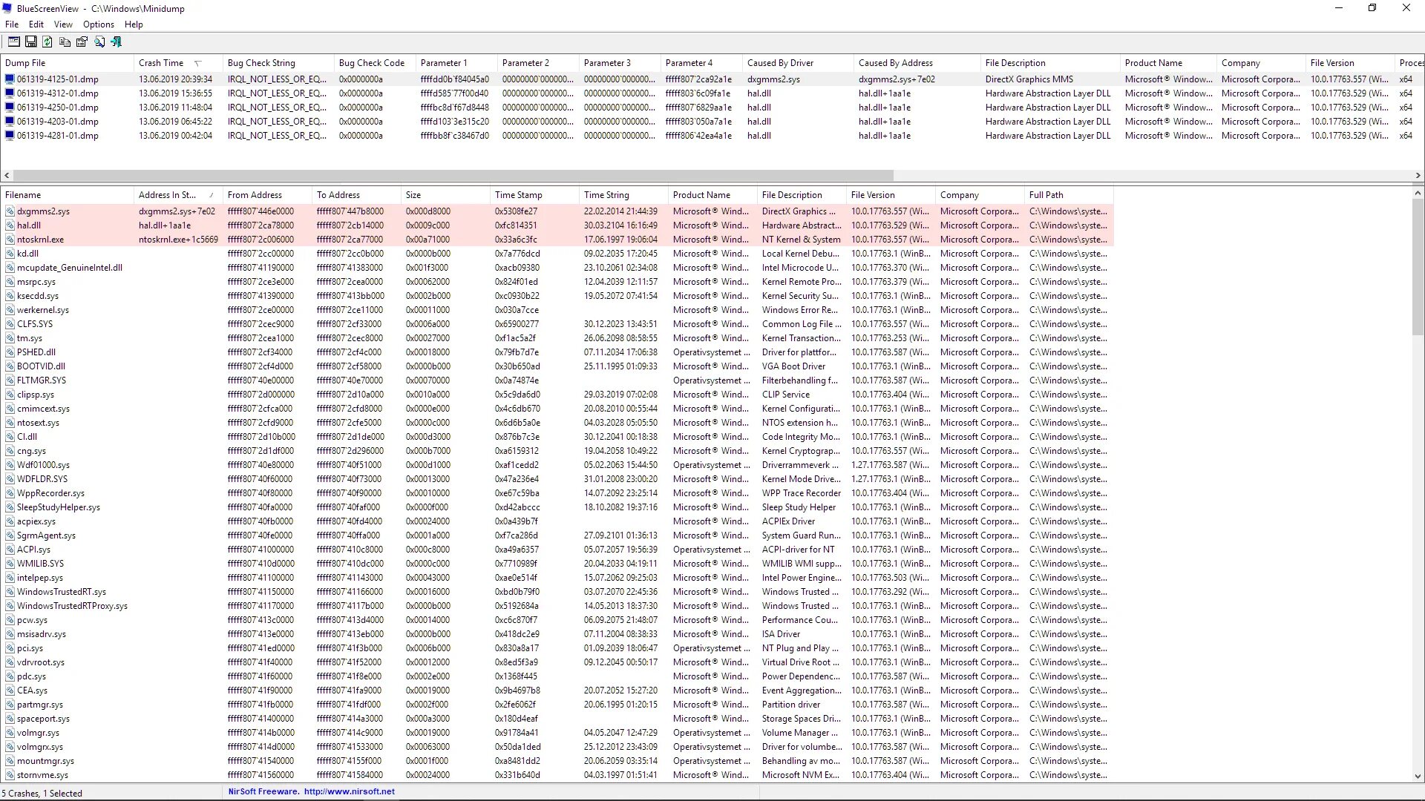The height and width of the screenshot is (801, 1425).
Task: Click the lower pane scroll-down arrow
Action: pos(1418,777)
